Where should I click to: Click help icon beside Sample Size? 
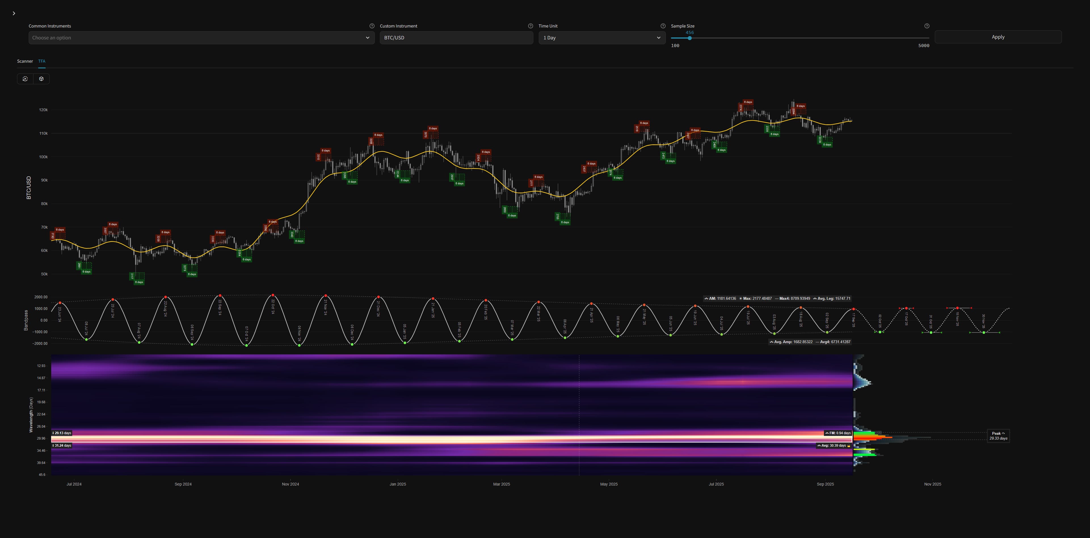(x=927, y=26)
